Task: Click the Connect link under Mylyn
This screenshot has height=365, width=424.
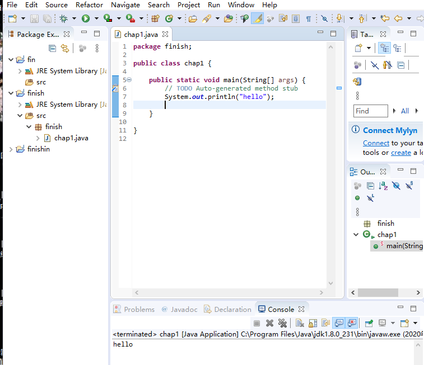Action: [x=376, y=143]
